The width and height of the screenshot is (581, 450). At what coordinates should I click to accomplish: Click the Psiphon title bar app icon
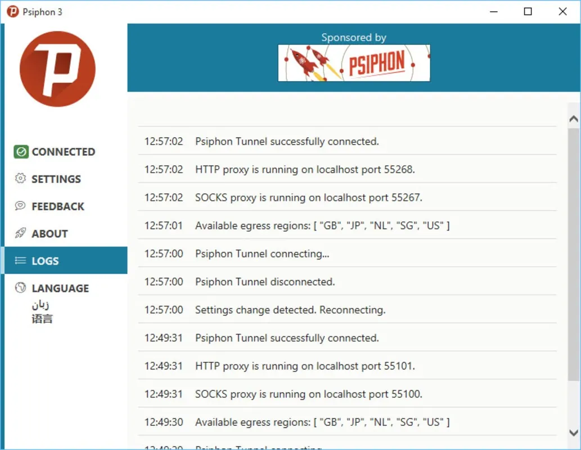click(12, 11)
